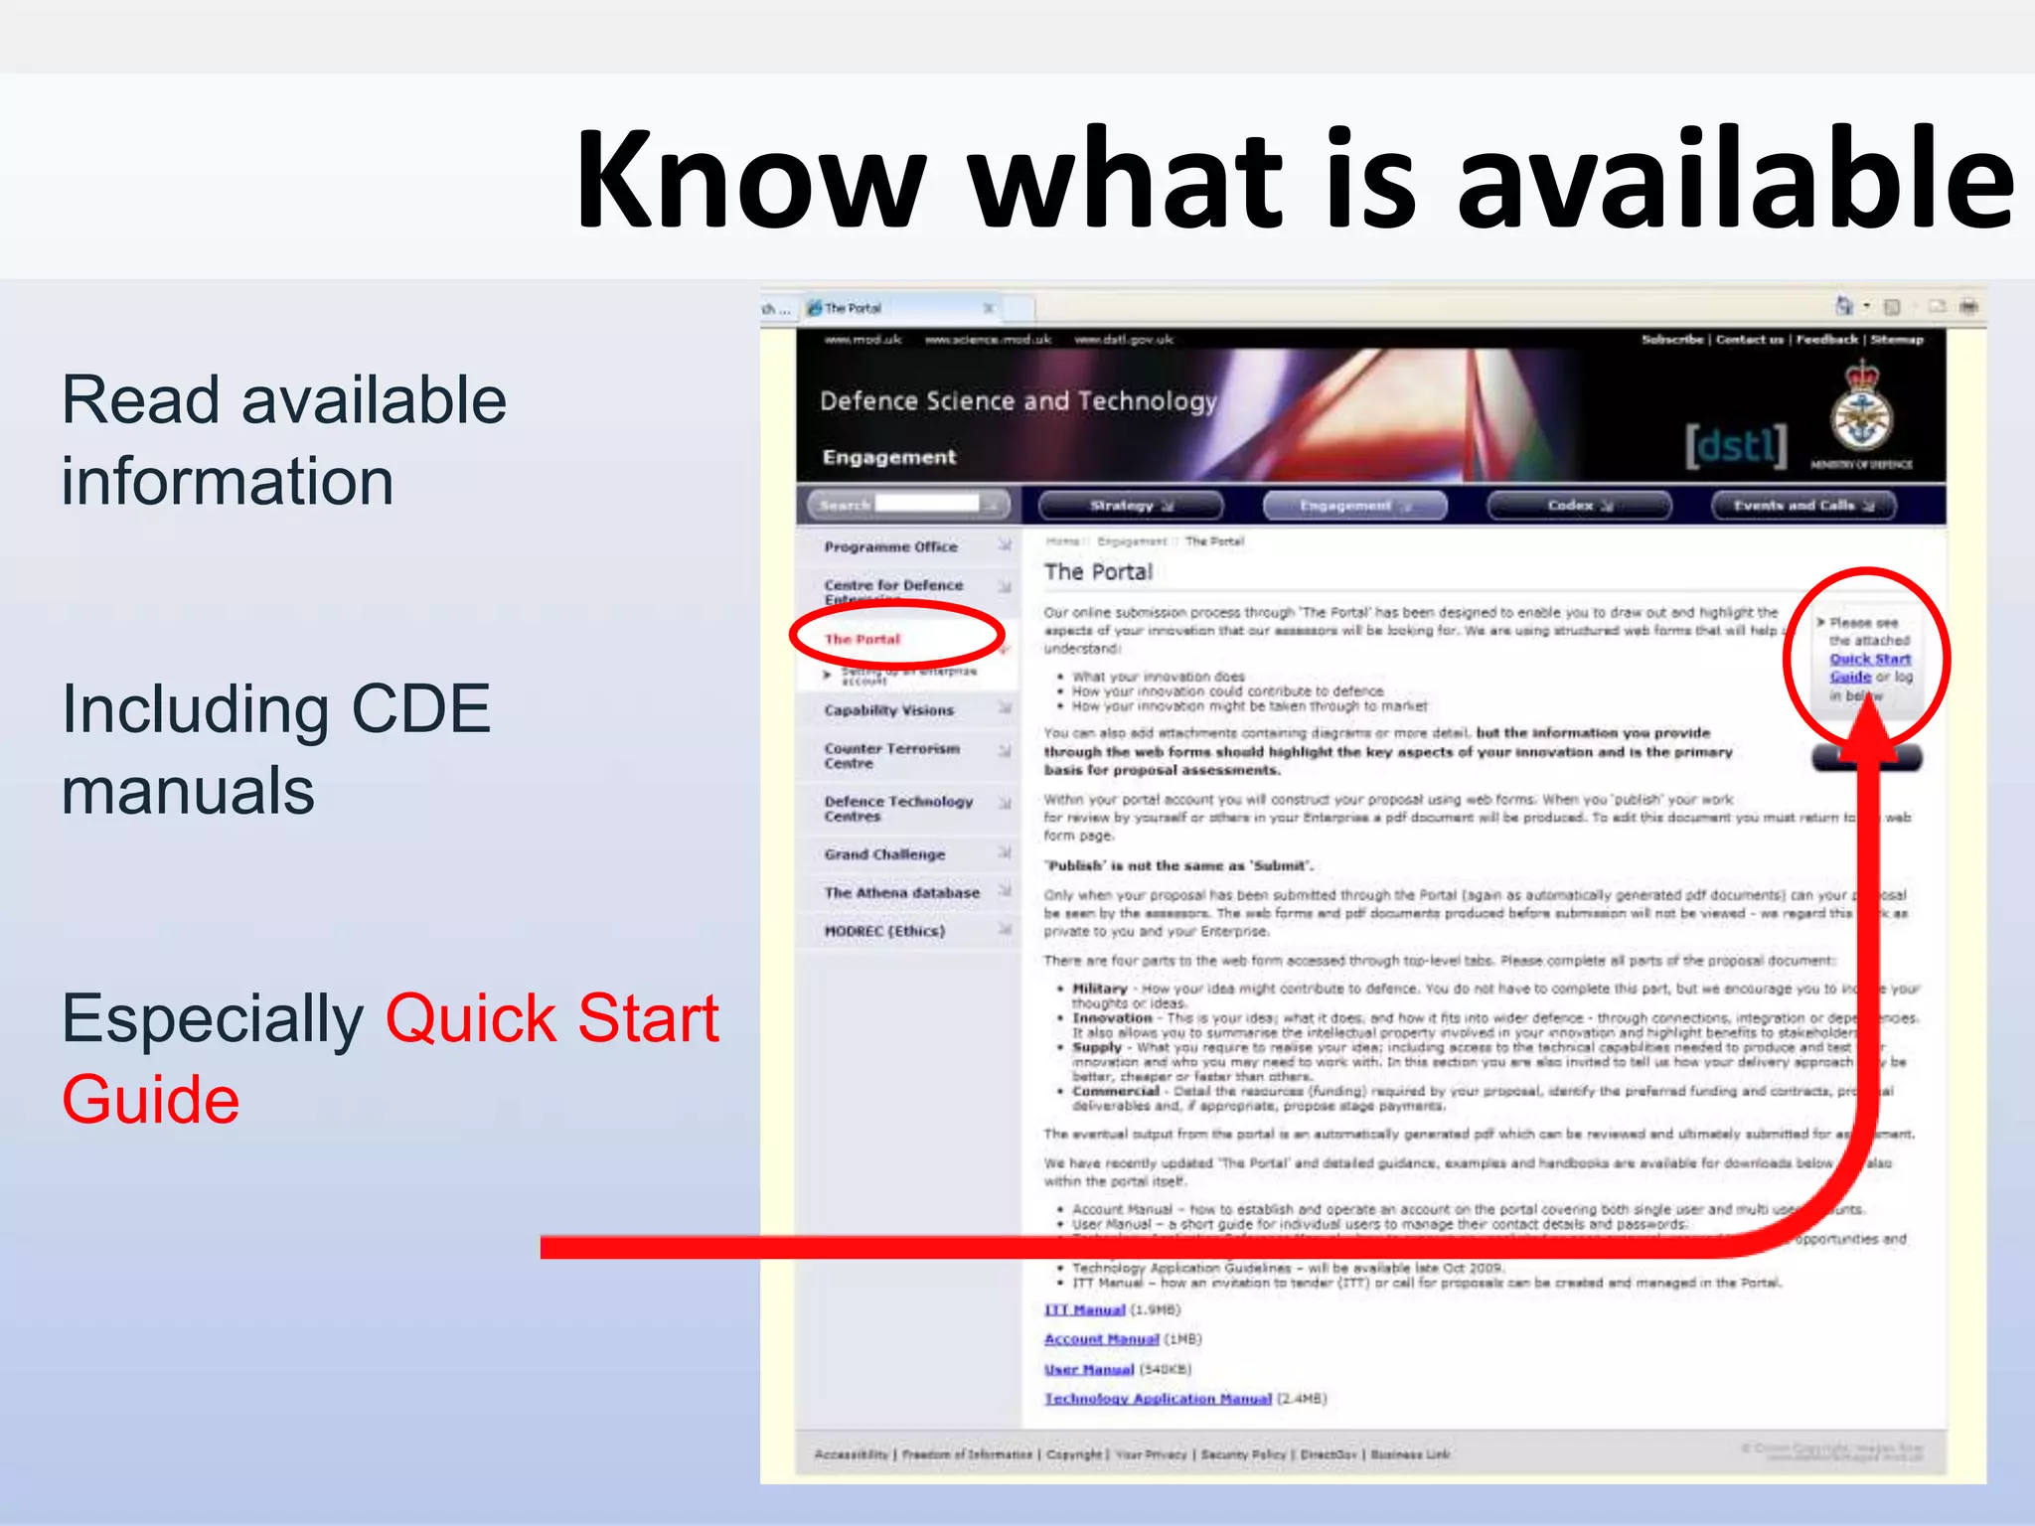
Task: Click arrow icon beside Grand Challenge
Action: (1005, 852)
